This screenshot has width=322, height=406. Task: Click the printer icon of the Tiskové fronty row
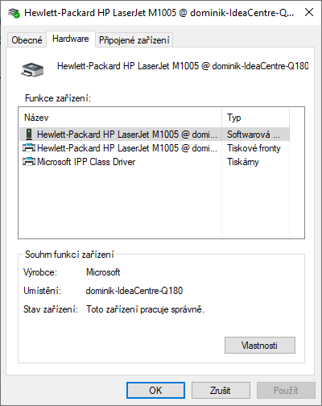coord(29,148)
